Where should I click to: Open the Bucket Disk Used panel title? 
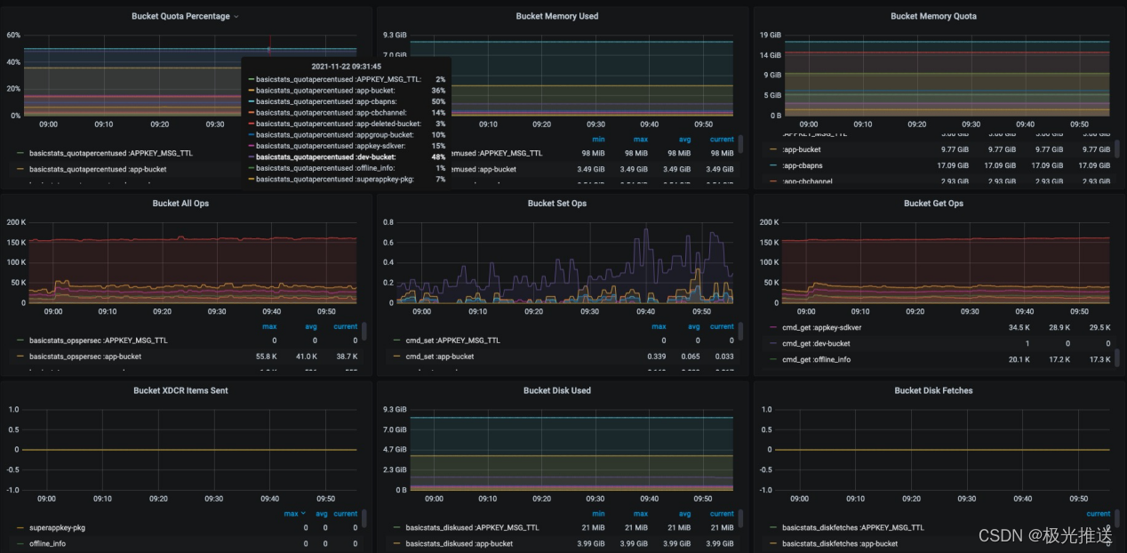(557, 390)
